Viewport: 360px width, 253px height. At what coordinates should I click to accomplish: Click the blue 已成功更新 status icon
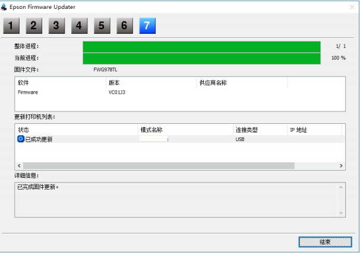[x=21, y=139]
